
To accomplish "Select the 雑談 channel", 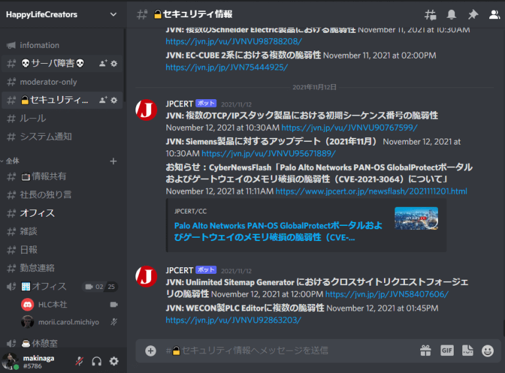I will coord(29,231).
